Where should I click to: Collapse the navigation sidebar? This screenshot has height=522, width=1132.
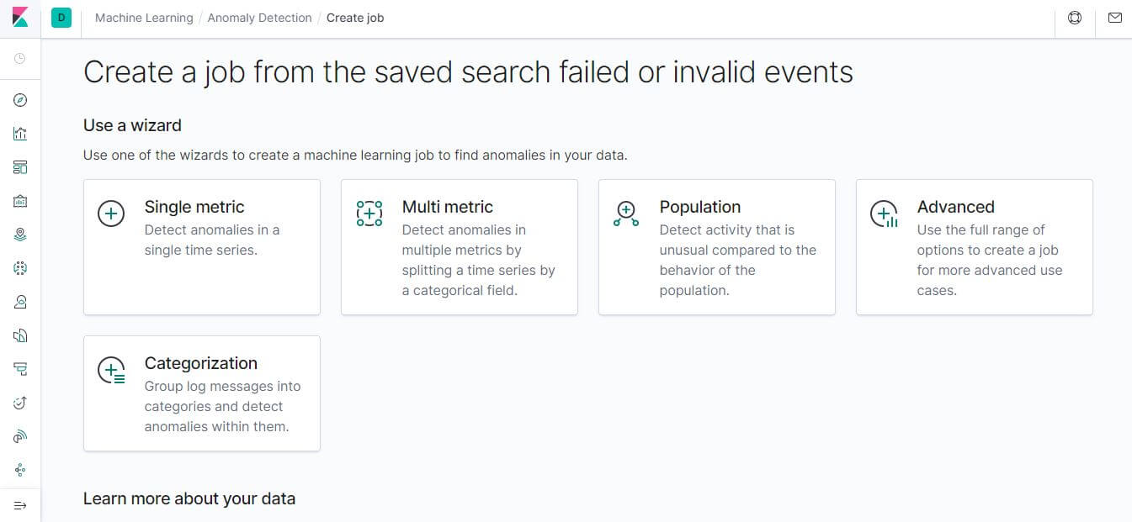(20, 504)
